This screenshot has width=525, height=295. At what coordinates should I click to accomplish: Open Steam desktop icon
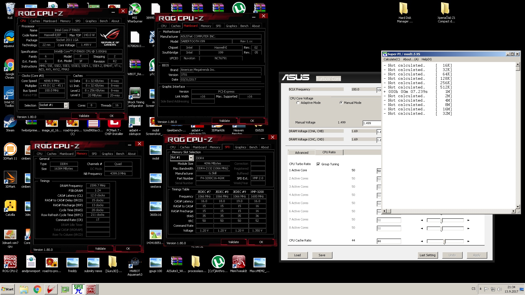tap(10, 123)
